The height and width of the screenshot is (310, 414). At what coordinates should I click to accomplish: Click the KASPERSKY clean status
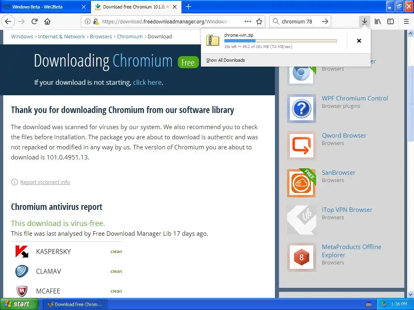point(116,252)
